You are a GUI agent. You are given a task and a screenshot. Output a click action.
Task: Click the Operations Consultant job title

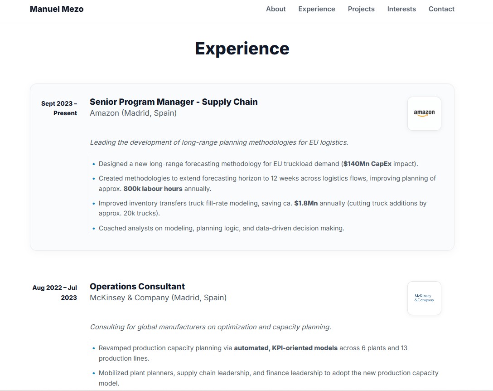137,286
